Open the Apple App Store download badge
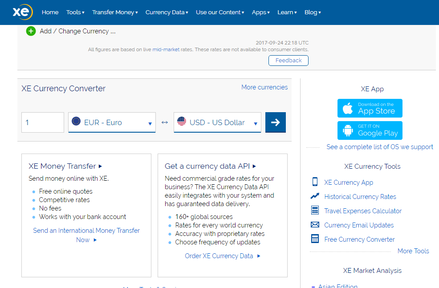Image resolution: width=439 pixels, height=288 pixels. click(x=370, y=108)
